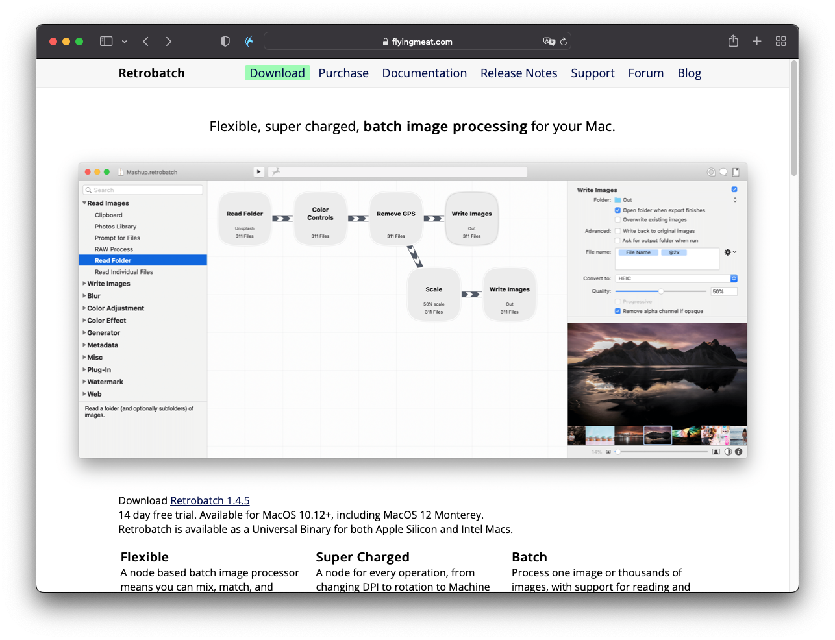Open the Safari share menu
Viewport: 835px width, 640px height.
click(x=733, y=41)
